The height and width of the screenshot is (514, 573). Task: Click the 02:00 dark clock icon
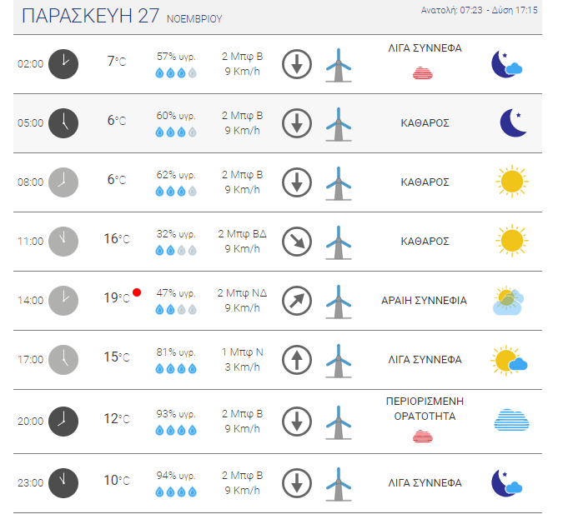point(63,63)
